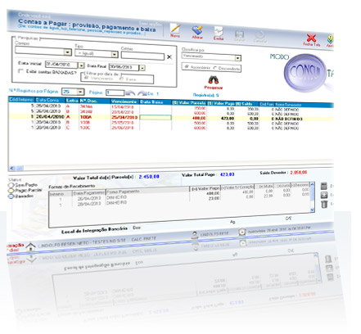Click calculator icon beside payments grid
The width and height of the screenshot is (361, 334).
point(324,186)
